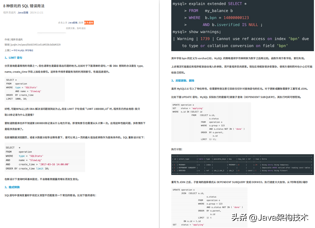The image size is (315, 228).
Task: Click the 'possible_keys' column header in plan table
Action: tap(219, 159)
